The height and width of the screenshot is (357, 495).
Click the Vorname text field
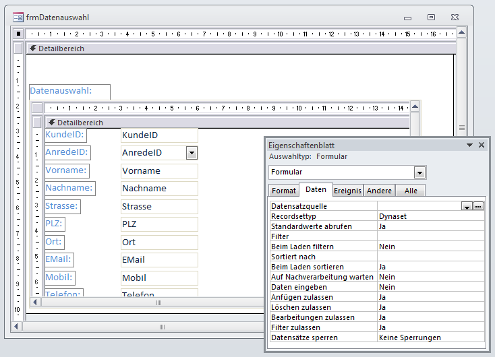(x=159, y=171)
